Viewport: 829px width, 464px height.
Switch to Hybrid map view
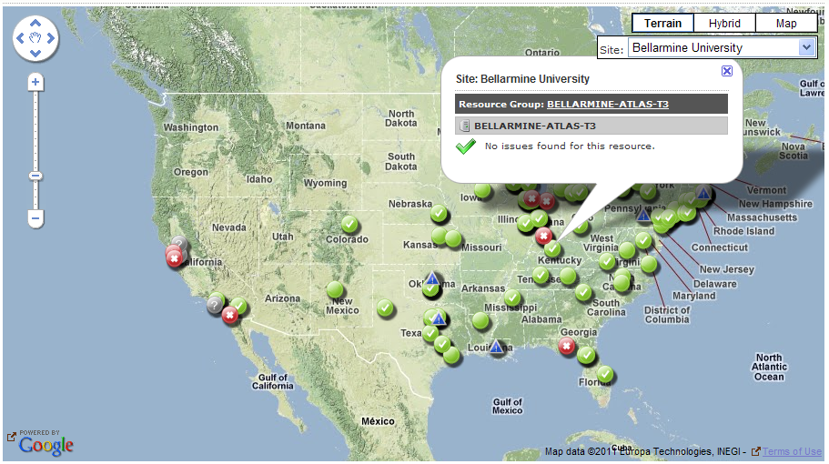(x=724, y=24)
